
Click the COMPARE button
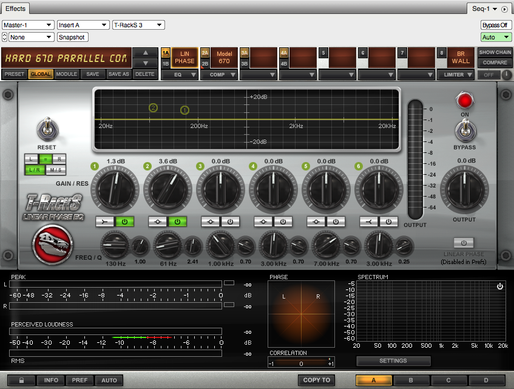pos(495,63)
